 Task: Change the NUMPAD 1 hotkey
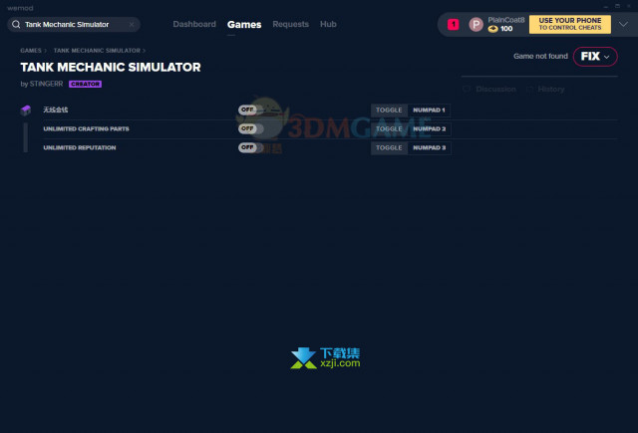429,110
